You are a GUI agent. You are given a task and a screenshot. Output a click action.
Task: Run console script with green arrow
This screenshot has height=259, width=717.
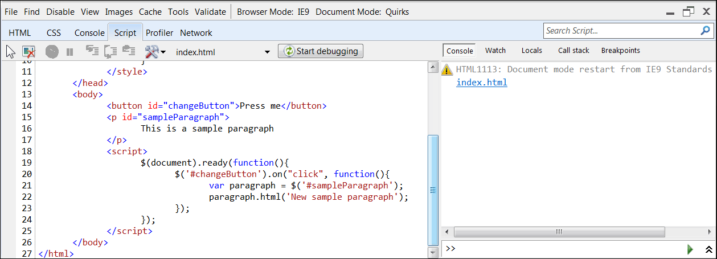(690, 249)
